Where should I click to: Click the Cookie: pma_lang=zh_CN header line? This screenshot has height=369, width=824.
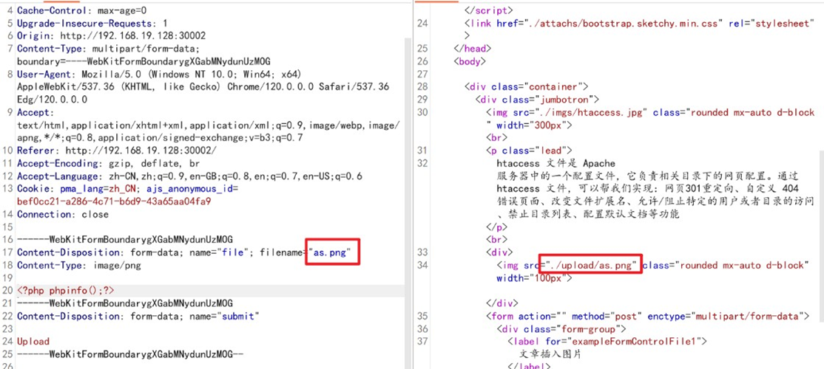click(x=128, y=189)
